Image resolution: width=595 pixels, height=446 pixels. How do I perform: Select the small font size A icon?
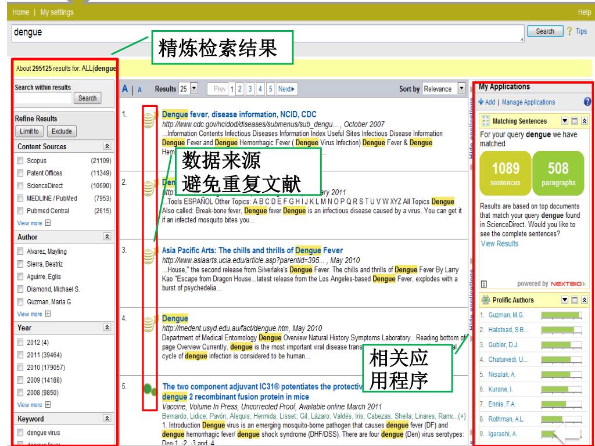(139, 90)
